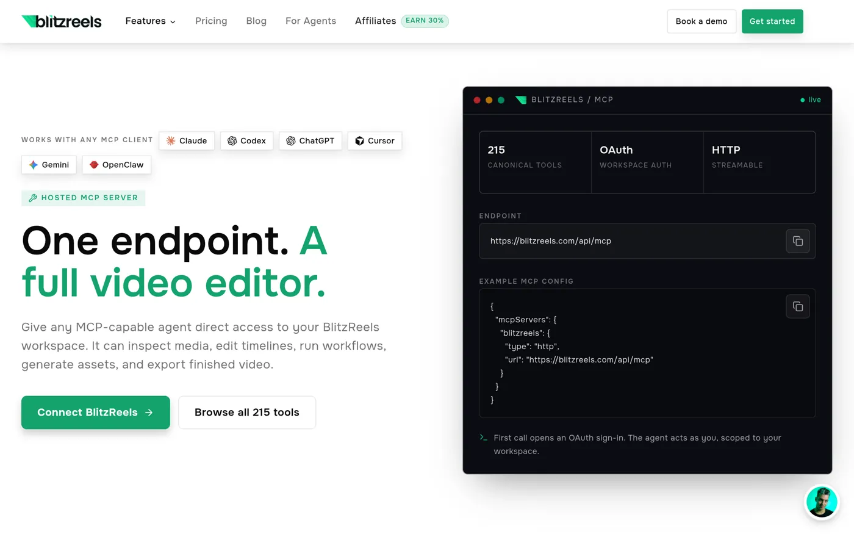854x534 pixels.
Task: Click the Get started button
Action: tap(772, 21)
